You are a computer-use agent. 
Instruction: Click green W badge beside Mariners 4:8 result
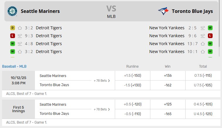12,44
